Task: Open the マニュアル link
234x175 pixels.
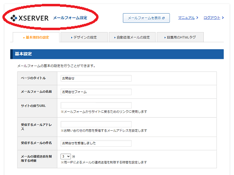Action: 186,18
